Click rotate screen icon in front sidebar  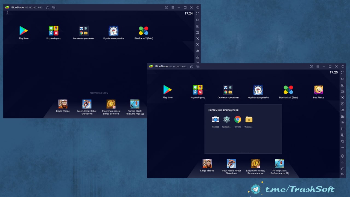point(343,141)
